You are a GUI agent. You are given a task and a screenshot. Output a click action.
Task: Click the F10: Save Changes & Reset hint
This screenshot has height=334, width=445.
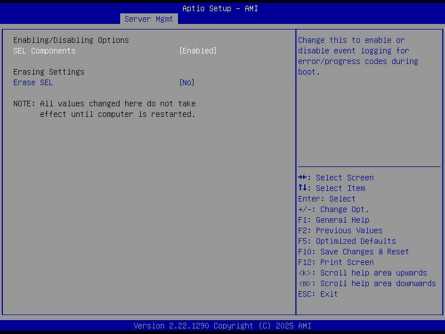(x=353, y=252)
